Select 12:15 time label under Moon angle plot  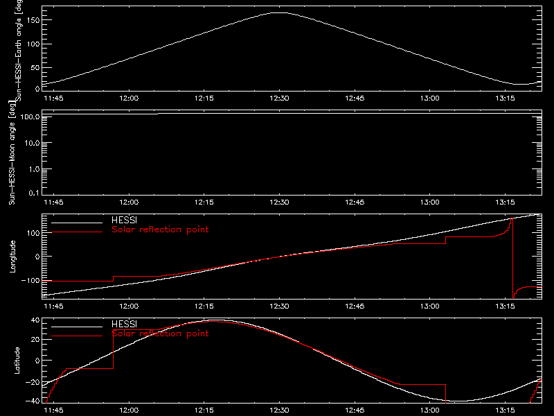[x=204, y=202]
